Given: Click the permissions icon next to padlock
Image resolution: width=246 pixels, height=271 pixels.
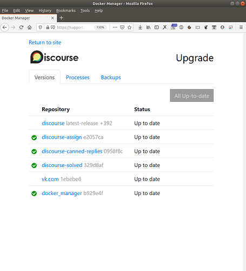Looking at the screenshot, I should coord(53,28).
